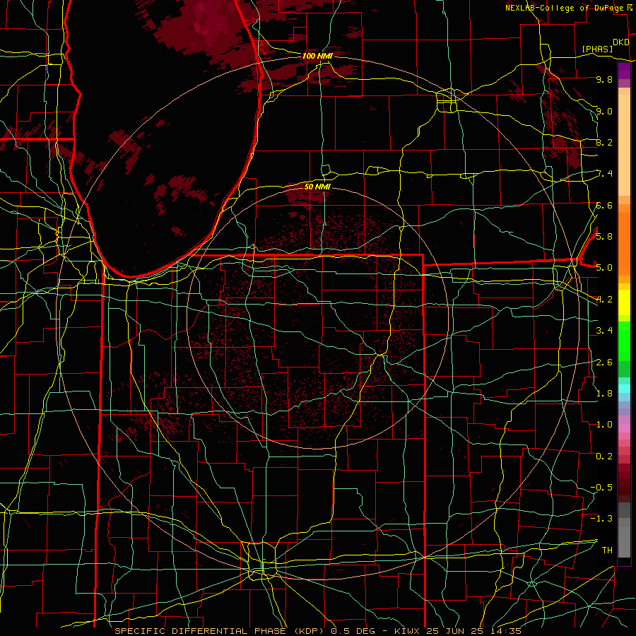Click the 2.6 value on color scale
The height and width of the screenshot is (636, 636).
pos(604,362)
